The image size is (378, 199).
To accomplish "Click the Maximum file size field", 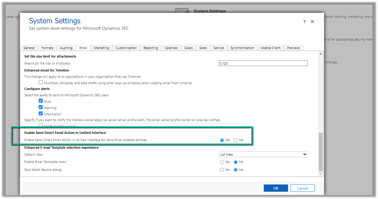I will 263,63.
